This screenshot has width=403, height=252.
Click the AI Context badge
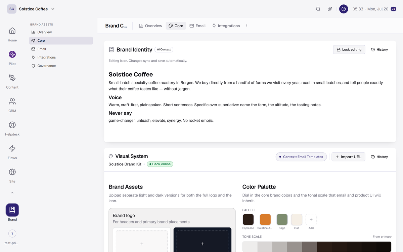tap(164, 50)
